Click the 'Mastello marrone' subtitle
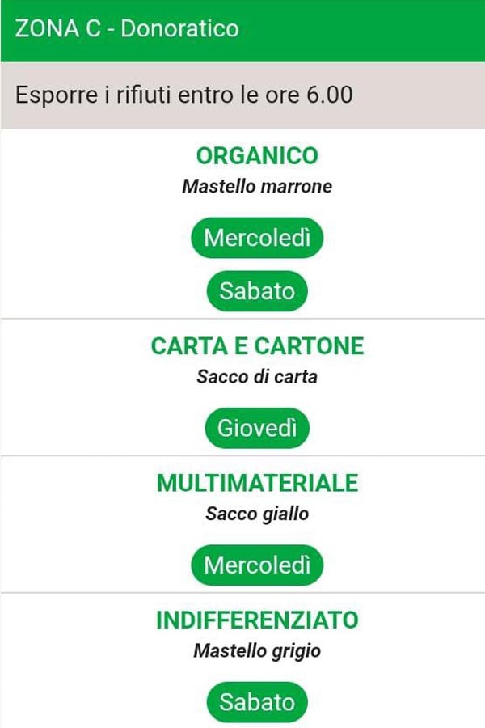Viewport: 485px width, 728px height. click(x=257, y=187)
